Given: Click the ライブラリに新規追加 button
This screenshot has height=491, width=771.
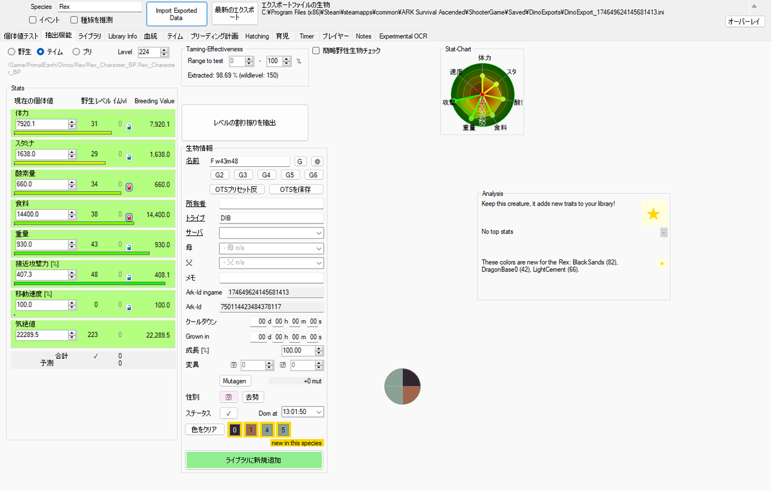Looking at the screenshot, I should [254, 460].
